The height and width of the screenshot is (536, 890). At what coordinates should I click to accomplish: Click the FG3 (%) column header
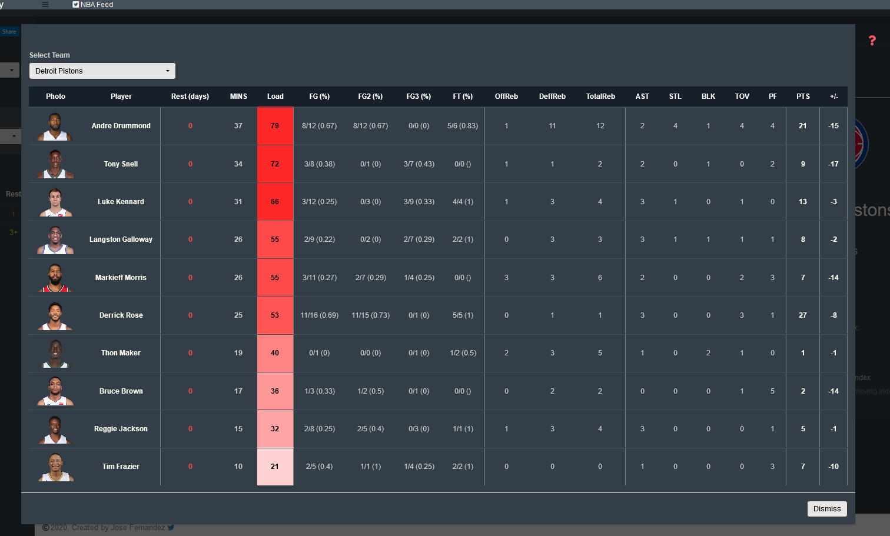(x=419, y=96)
